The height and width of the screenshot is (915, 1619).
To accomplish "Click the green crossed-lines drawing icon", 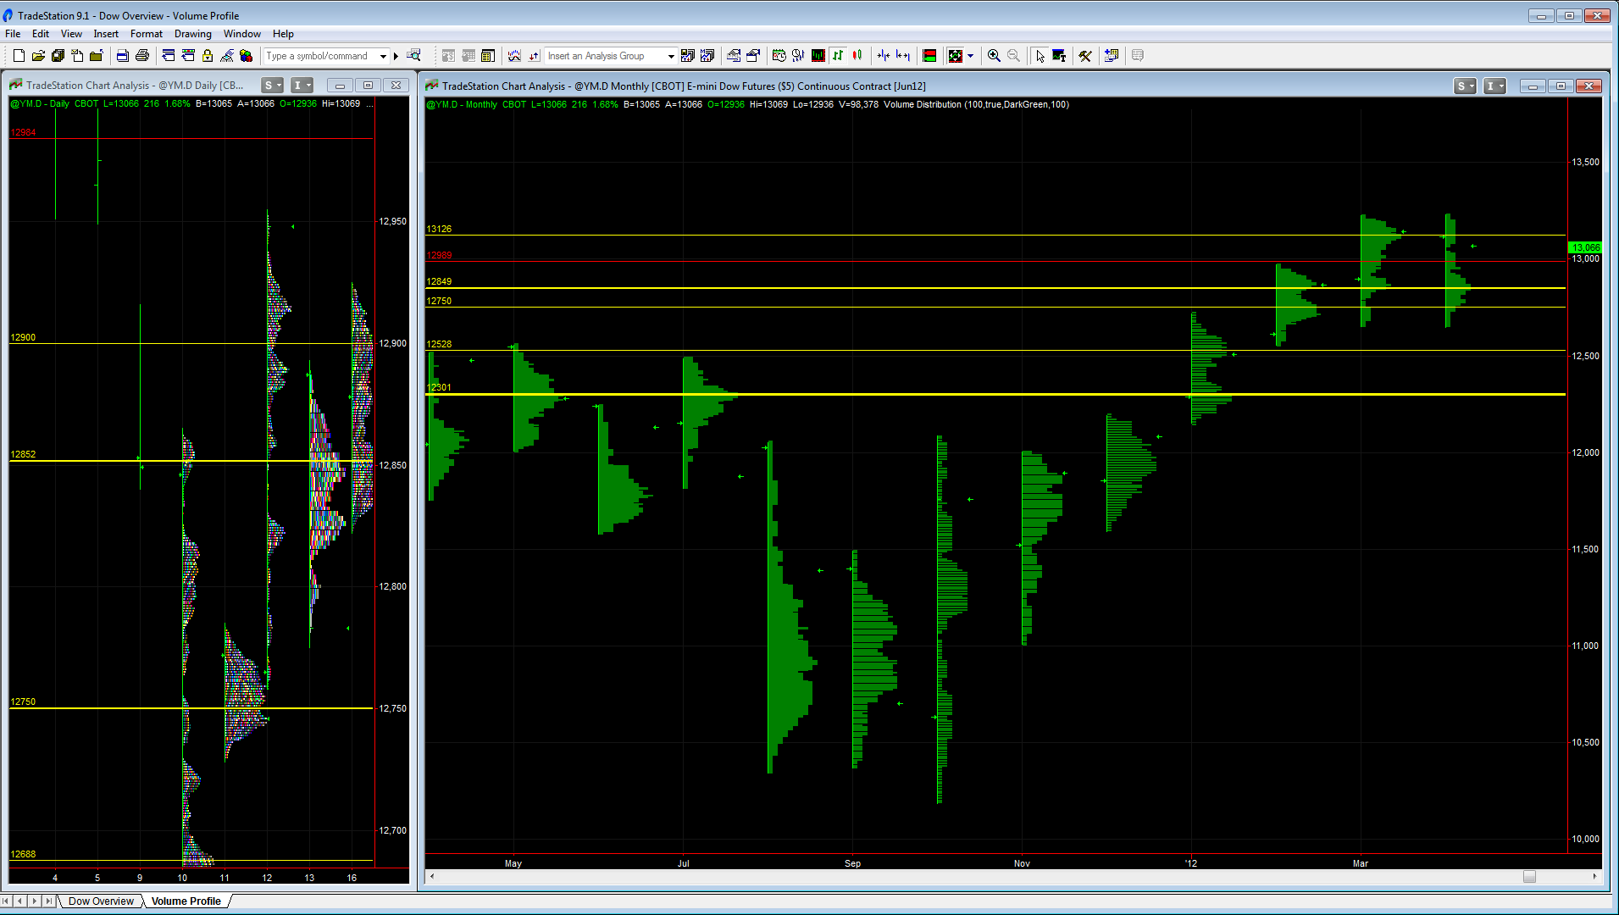I will (956, 56).
